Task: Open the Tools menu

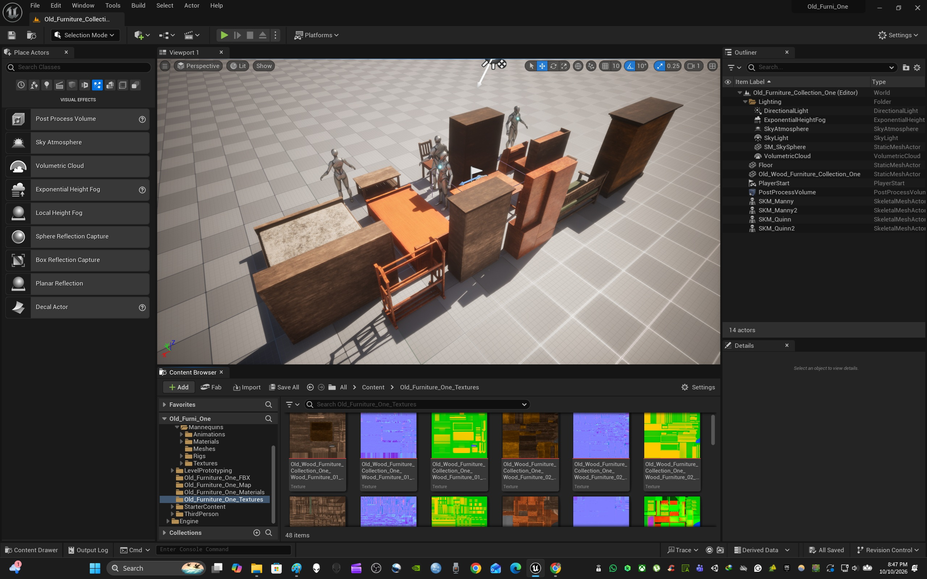Action: pos(113,5)
